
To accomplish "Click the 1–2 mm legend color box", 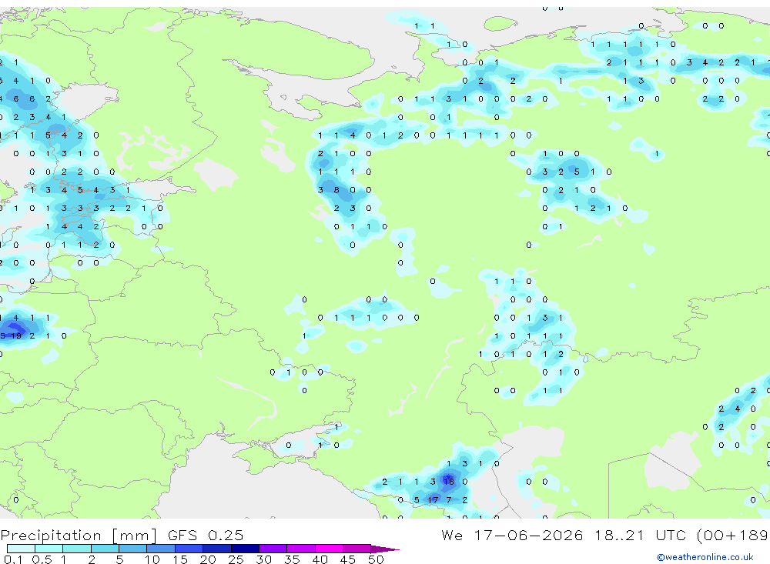I will point(77,549).
